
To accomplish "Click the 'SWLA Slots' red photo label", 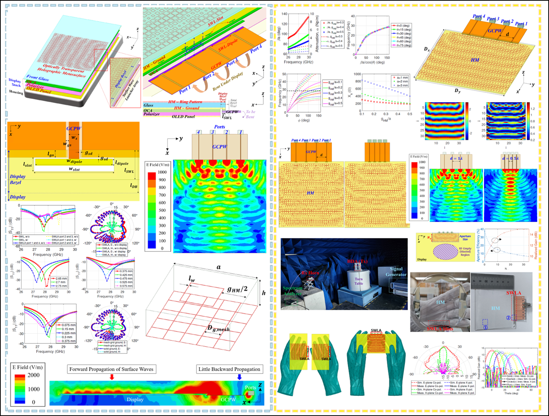I will point(439,328).
